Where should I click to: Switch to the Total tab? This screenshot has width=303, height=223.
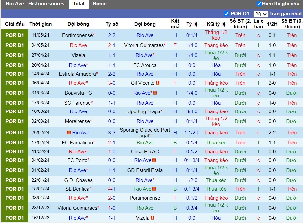[79, 4]
